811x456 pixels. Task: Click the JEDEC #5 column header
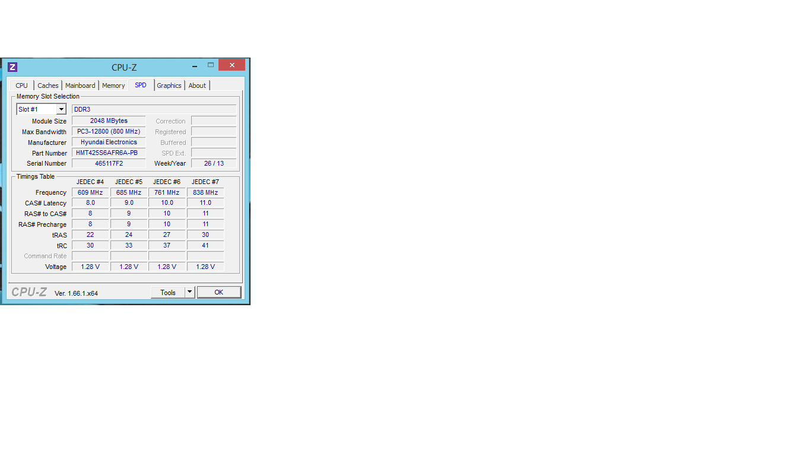[x=129, y=182]
